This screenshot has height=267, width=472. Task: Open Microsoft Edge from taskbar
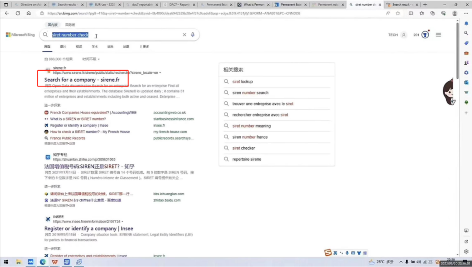(43, 262)
